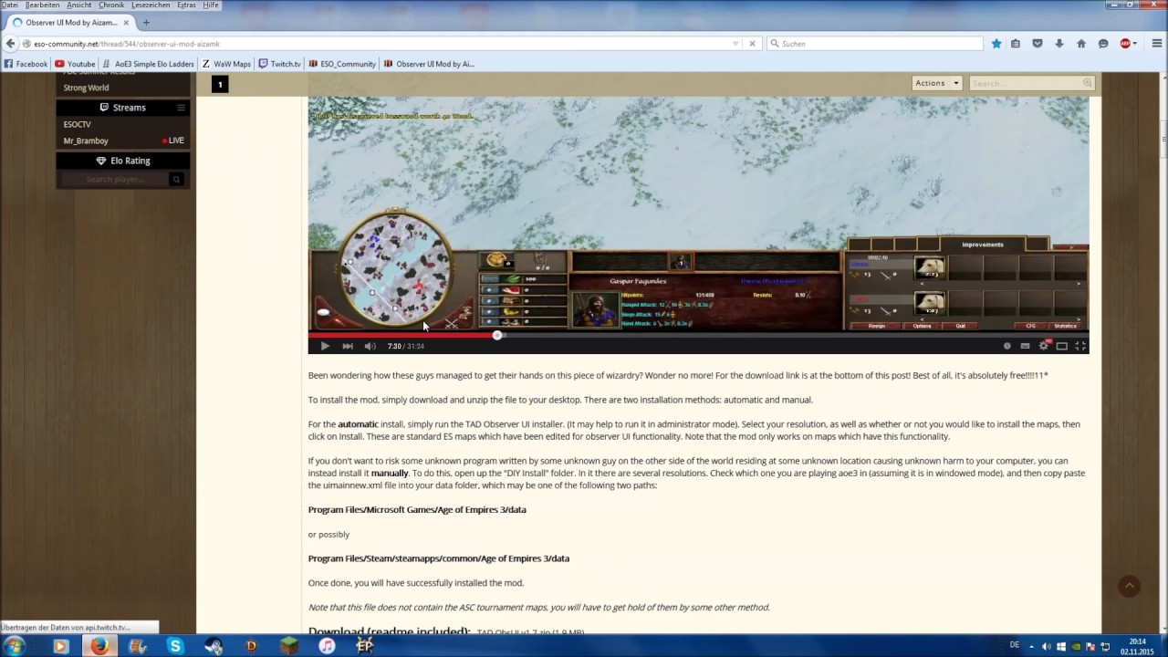The height and width of the screenshot is (657, 1168).
Task: Open a new browser tab
Action: coord(146,22)
